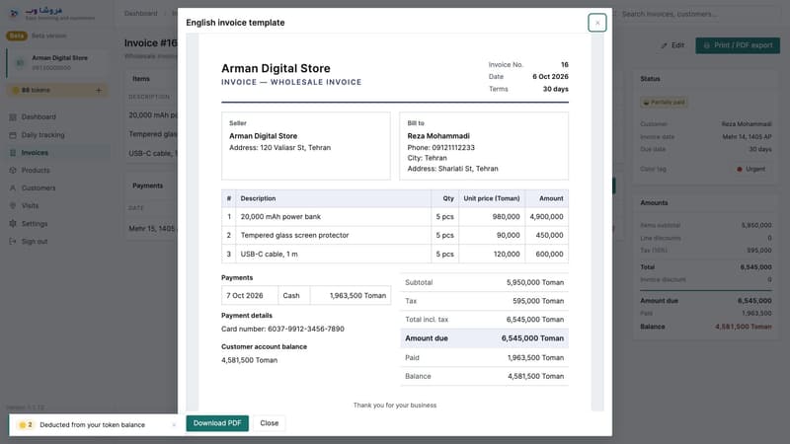Click the Dashboard breadcrumb link
790x444 pixels.
point(141,14)
